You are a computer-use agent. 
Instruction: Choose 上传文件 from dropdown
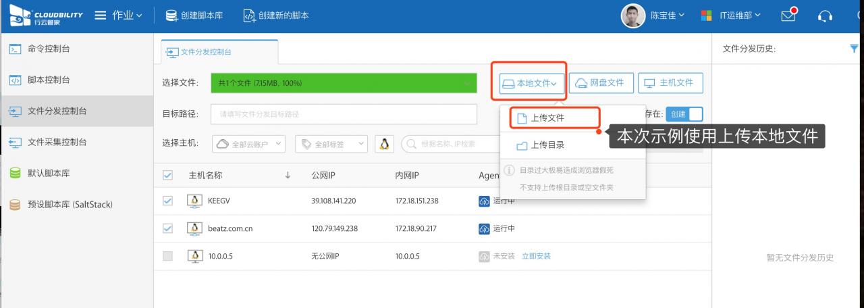[554, 118]
